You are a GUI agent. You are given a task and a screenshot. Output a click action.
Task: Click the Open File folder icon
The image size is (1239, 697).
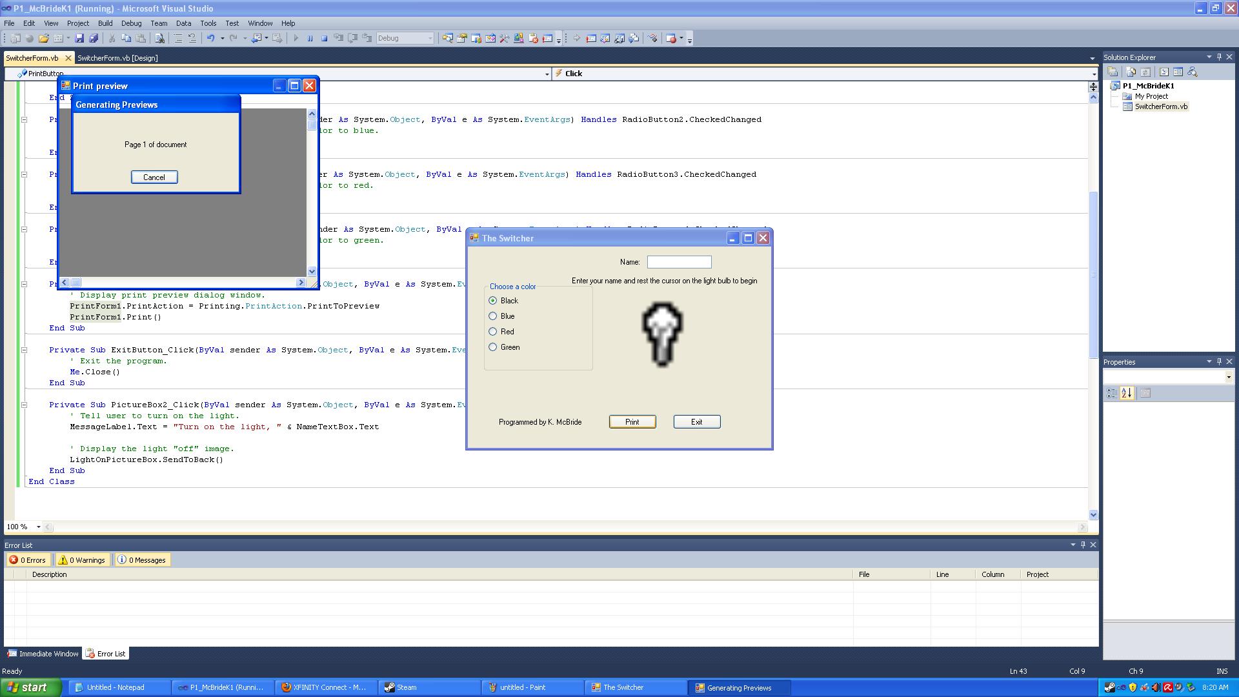tap(44, 39)
